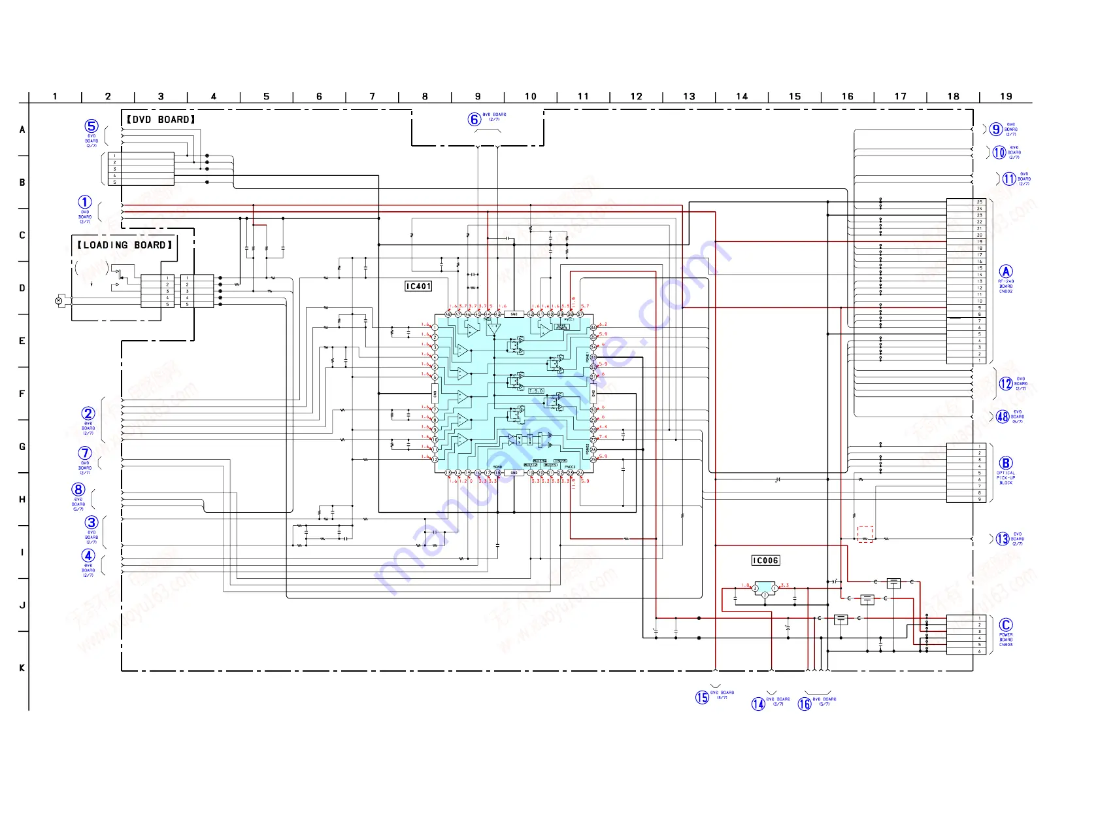
Task: Click pin 9 of connector A
Action: point(980,307)
